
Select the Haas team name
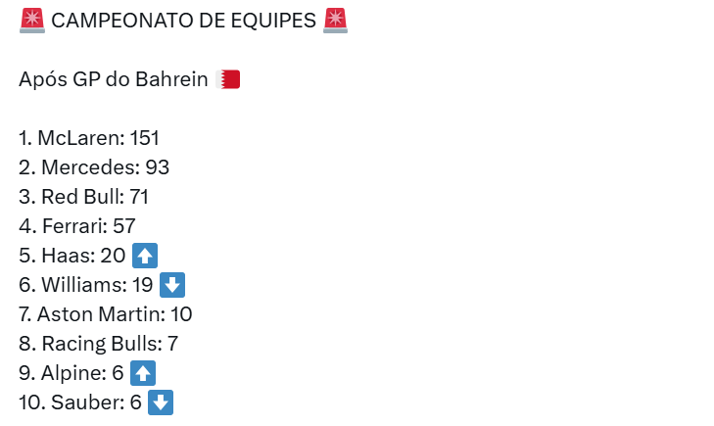[66, 257]
